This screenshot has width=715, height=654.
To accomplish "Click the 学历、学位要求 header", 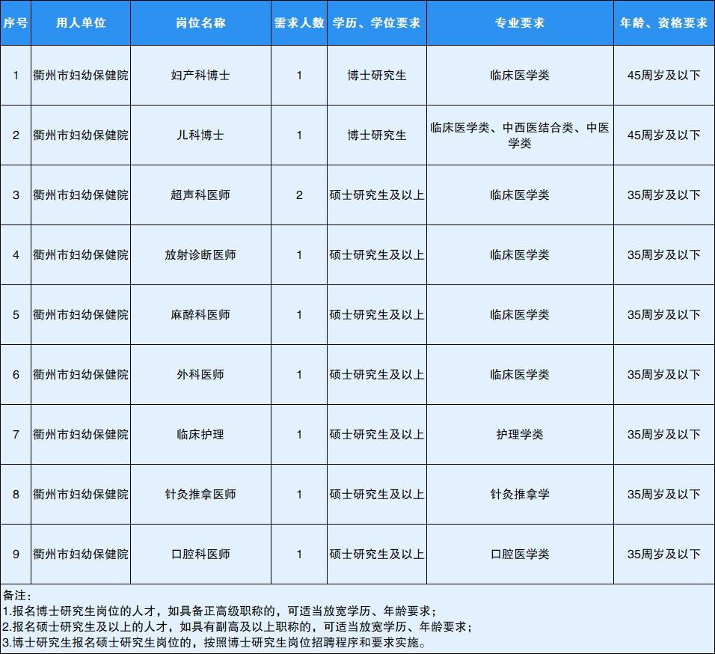I will (x=377, y=22).
